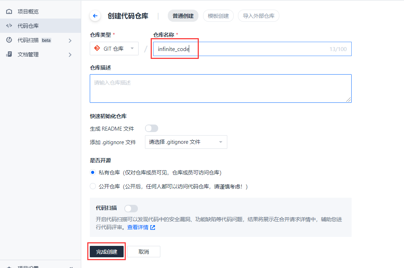Click inside the 仓库描述 text area
The height and width of the screenshot is (268, 404).
[220, 88]
